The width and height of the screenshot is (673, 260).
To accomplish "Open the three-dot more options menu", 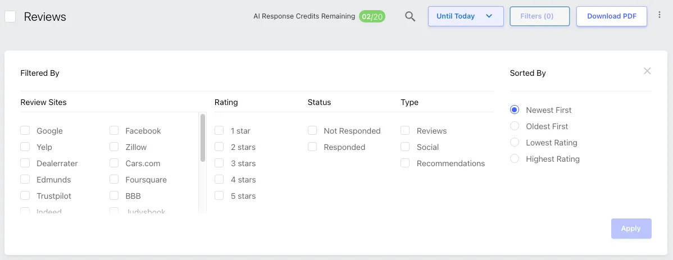I will pyautogui.click(x=660, y=15).
